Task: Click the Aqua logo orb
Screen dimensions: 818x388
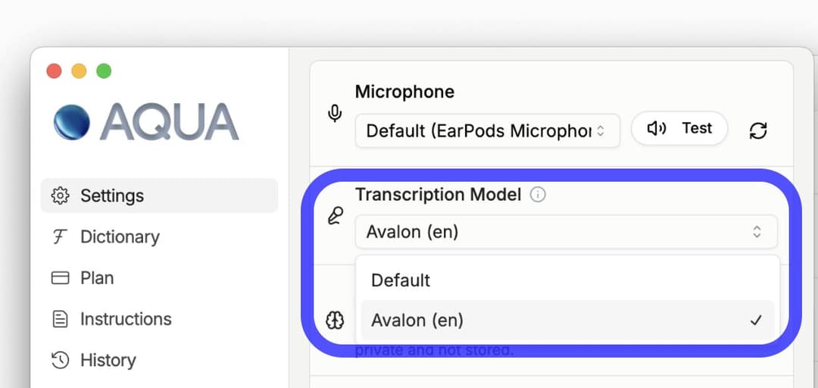Action: 72,123
